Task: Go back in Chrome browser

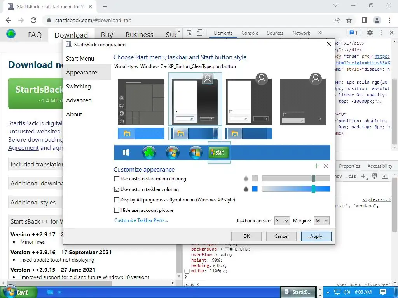Action: tap(9, 20)
